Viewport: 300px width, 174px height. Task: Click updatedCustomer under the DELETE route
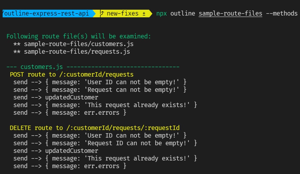72,151
